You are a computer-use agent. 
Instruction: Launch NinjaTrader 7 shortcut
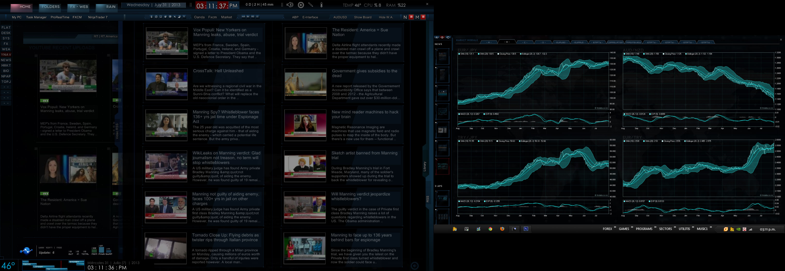(98, 17)
